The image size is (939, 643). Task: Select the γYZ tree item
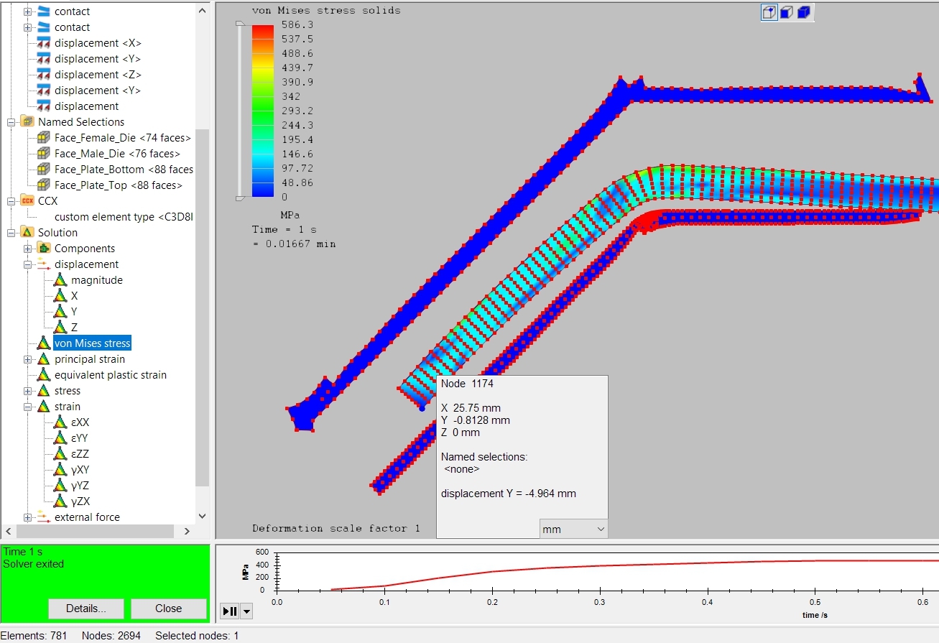[x=80, y=486]
